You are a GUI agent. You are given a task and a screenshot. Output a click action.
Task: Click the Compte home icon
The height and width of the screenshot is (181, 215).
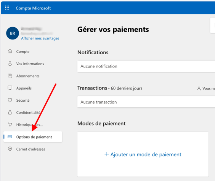click(x=10, y=51)
